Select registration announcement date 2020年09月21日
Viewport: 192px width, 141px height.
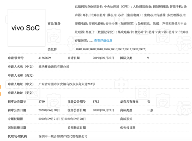click(103, 110)
